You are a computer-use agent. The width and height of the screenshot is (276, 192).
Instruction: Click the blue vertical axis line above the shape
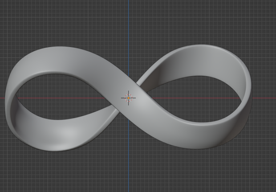(x=129, y=35)
